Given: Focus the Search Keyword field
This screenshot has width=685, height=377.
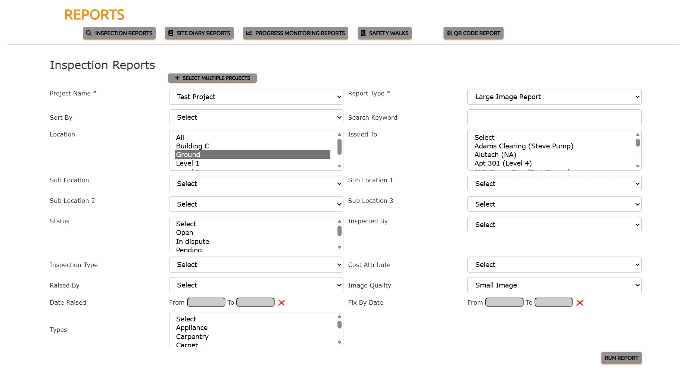Looking at the screenshot, I should tap(554, 117).
